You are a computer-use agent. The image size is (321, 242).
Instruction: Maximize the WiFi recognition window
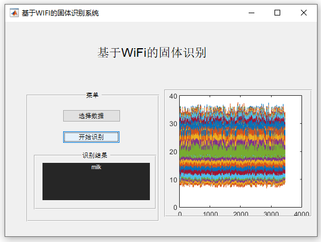277,13
